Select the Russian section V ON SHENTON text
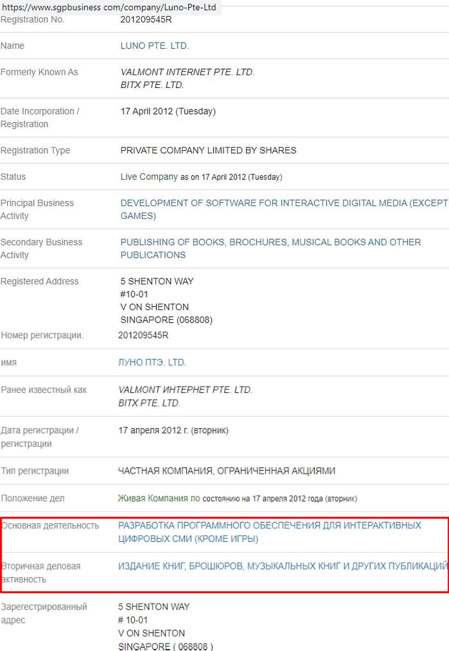449x651 pixels. tap(151, 633)
